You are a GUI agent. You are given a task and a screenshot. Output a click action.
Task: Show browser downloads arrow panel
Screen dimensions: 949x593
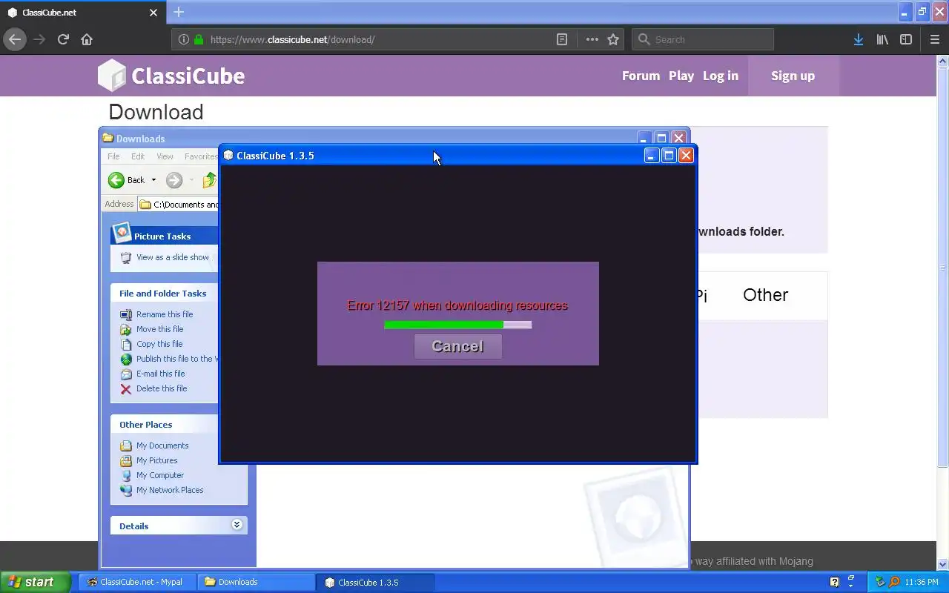pyautogui.click(x=858, y=39)
